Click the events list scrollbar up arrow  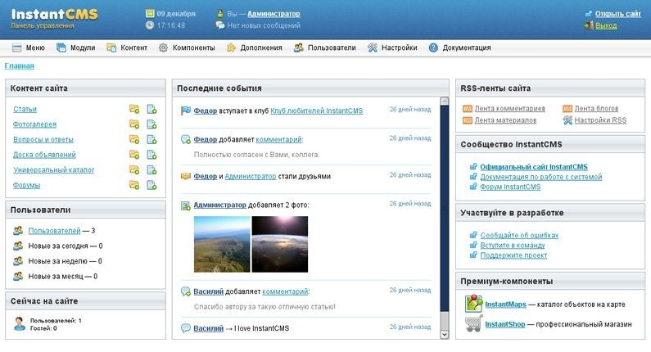pyautogui.click(x=445, y=102)
